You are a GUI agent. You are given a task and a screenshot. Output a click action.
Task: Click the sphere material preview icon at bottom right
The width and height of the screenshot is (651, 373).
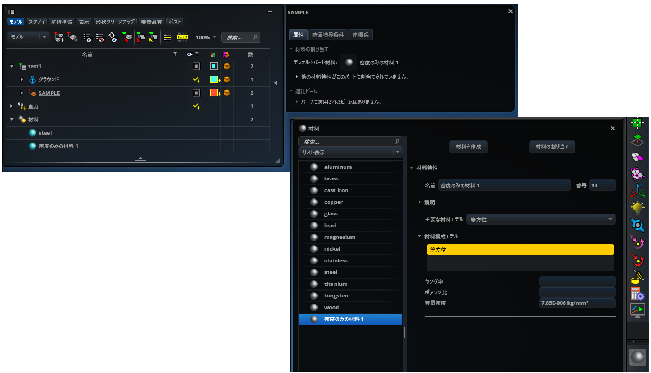[638, 357]
